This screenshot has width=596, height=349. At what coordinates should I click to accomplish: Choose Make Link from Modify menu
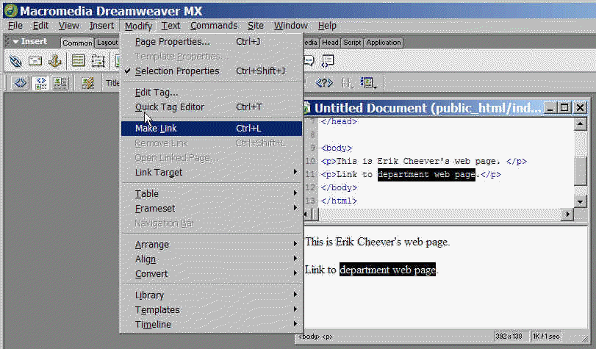point(211,129)
